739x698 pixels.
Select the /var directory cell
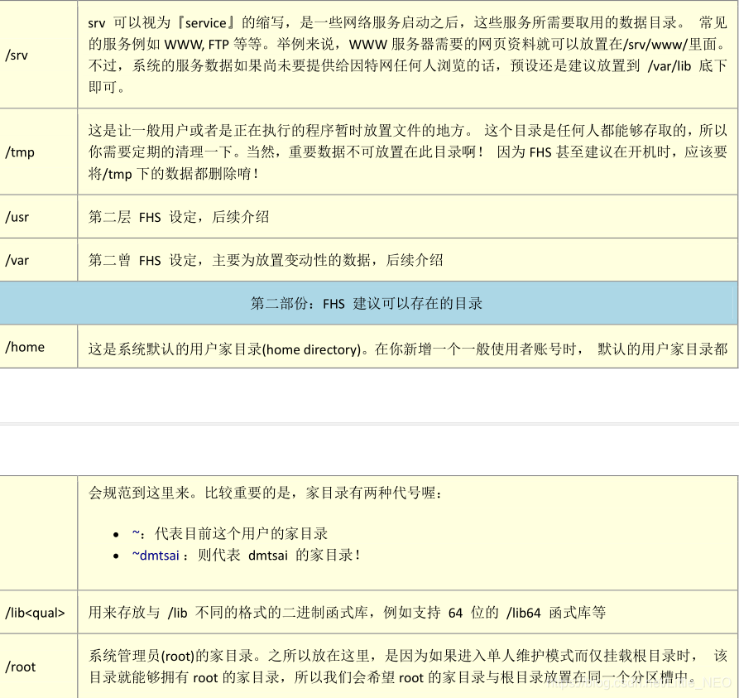[x=38, y=260]
